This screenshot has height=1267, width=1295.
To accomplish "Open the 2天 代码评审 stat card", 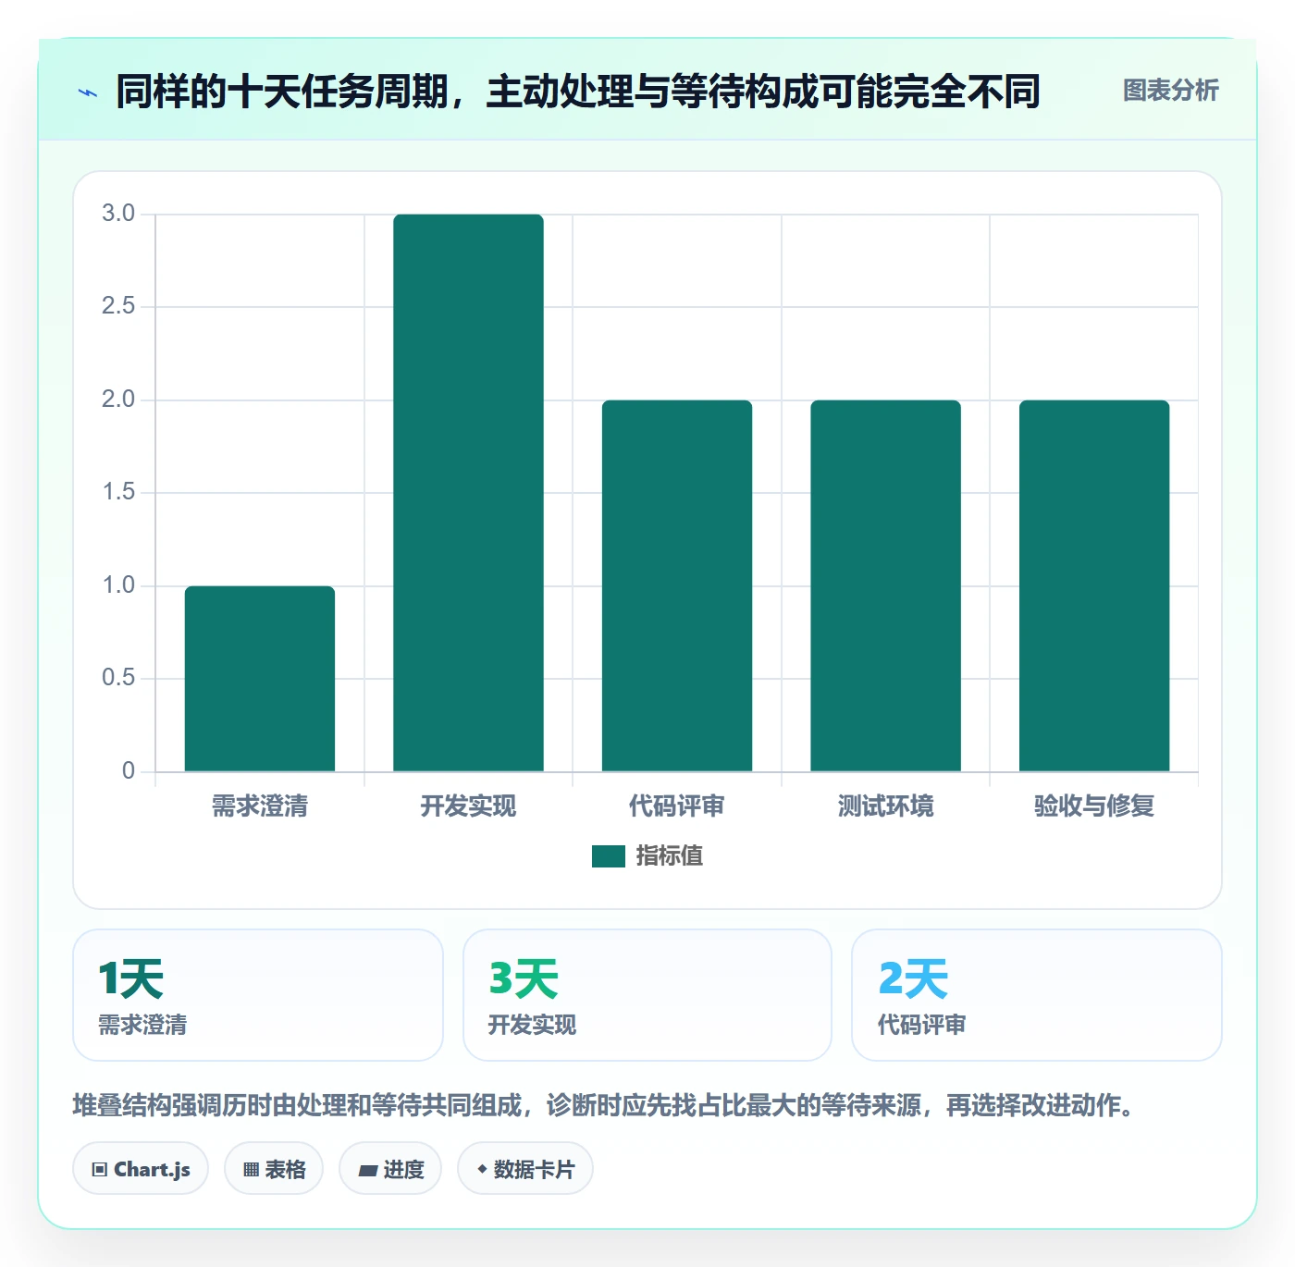I will coord(1037,995).
